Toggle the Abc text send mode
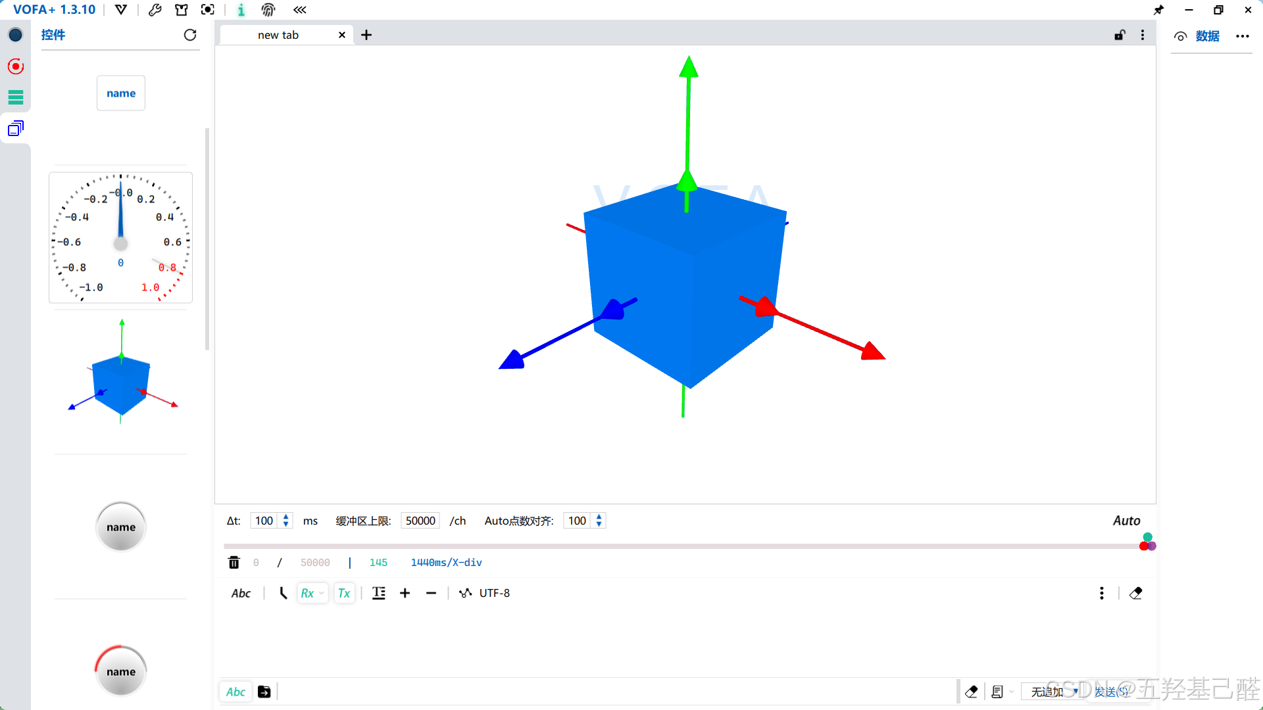This screenshot has width=1263, height=710. point(235,692)
